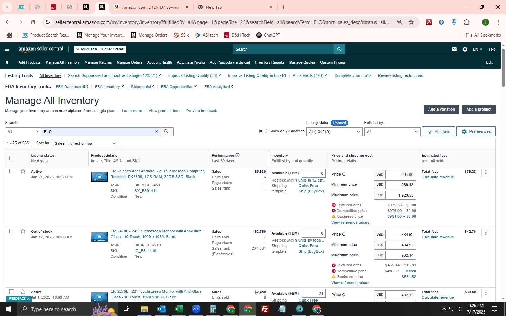Bookmark this page with the star icon
The height and width of the screenshot is (316, 506).
point(411,22)
